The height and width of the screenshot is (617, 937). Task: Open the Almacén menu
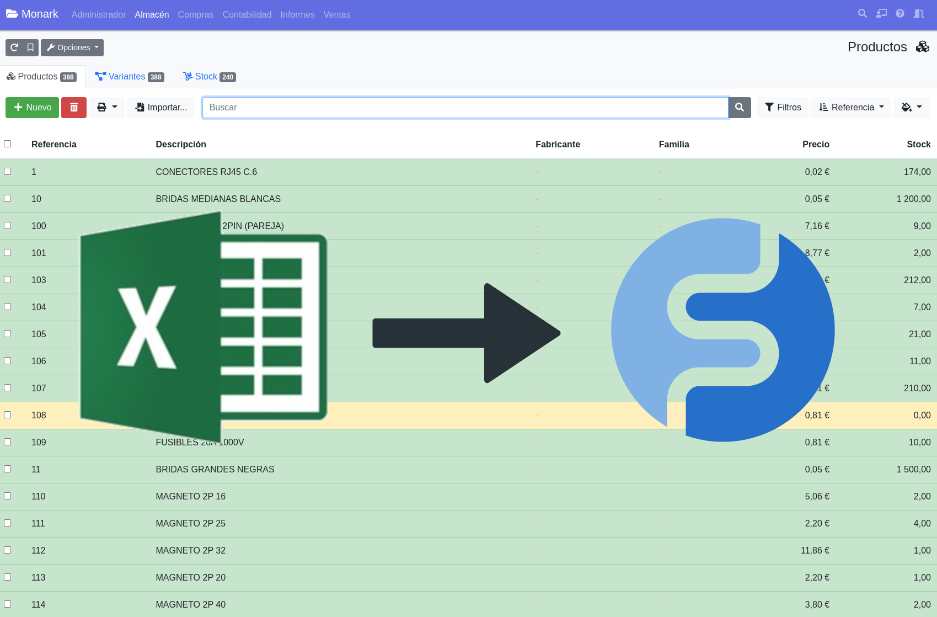(x=152, y=14)
